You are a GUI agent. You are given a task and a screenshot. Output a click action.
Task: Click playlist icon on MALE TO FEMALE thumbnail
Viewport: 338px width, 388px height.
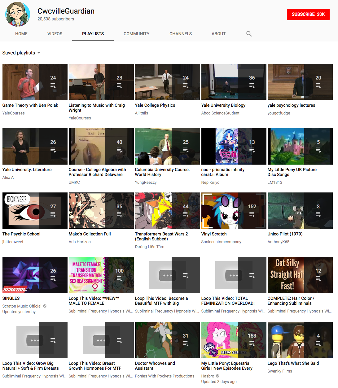click(119, 279)
